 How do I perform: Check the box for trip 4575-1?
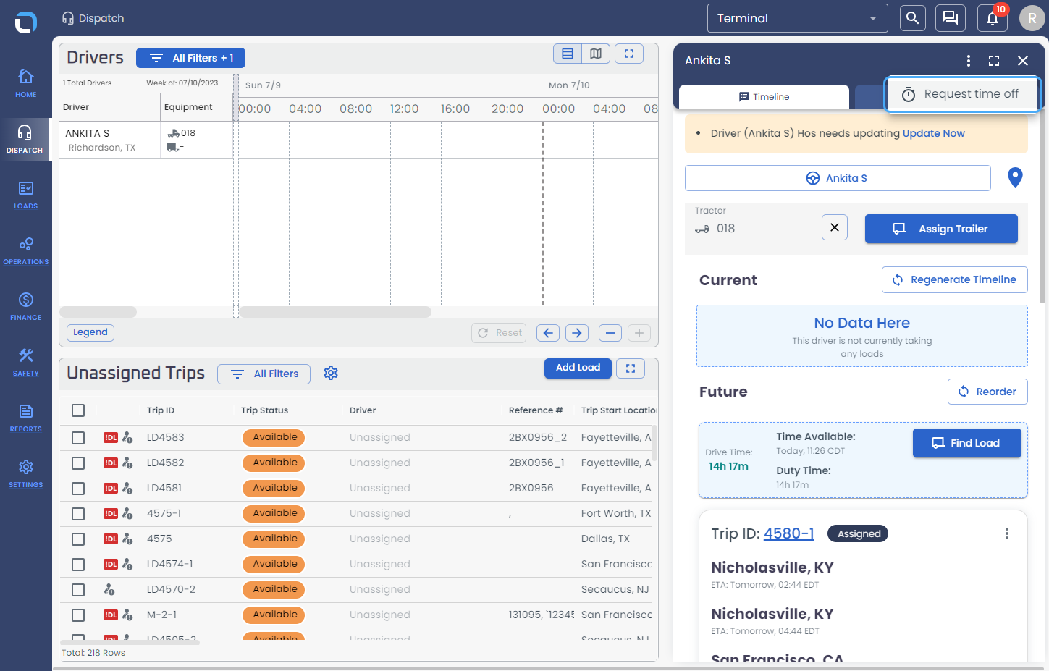(x=78, y=514)
